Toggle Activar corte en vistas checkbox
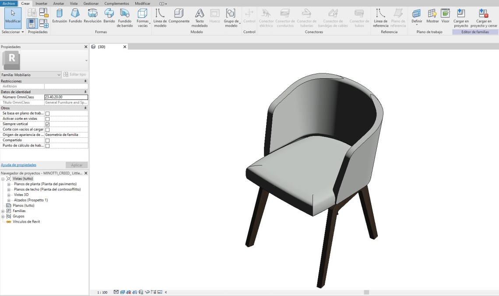 (x=48, y=119)
